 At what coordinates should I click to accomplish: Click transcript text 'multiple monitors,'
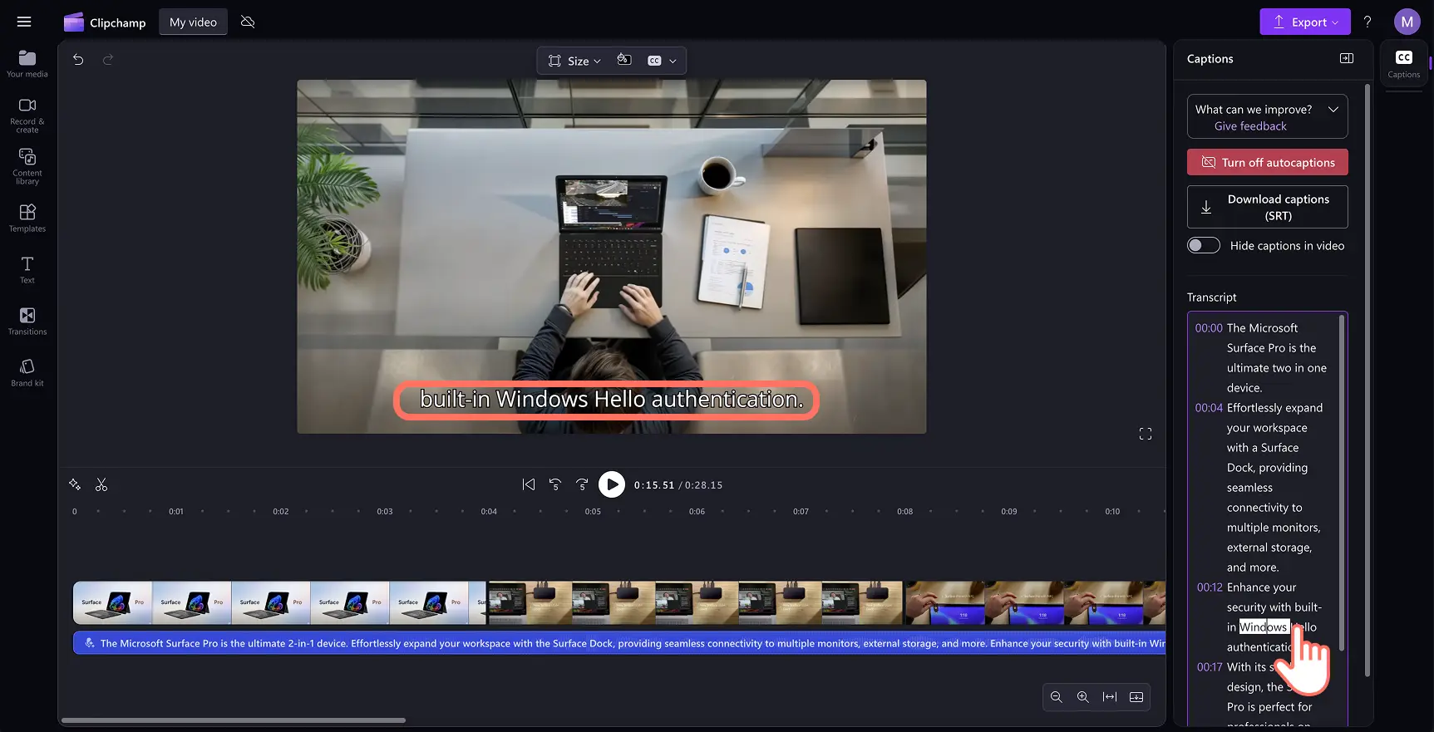pos(1274,528)
